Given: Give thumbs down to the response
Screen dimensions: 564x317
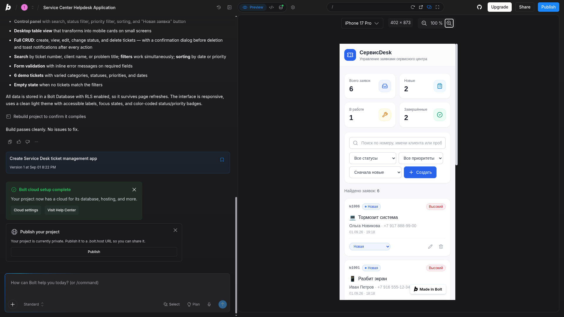Looking at the screenshot, I should click(28, 142).
